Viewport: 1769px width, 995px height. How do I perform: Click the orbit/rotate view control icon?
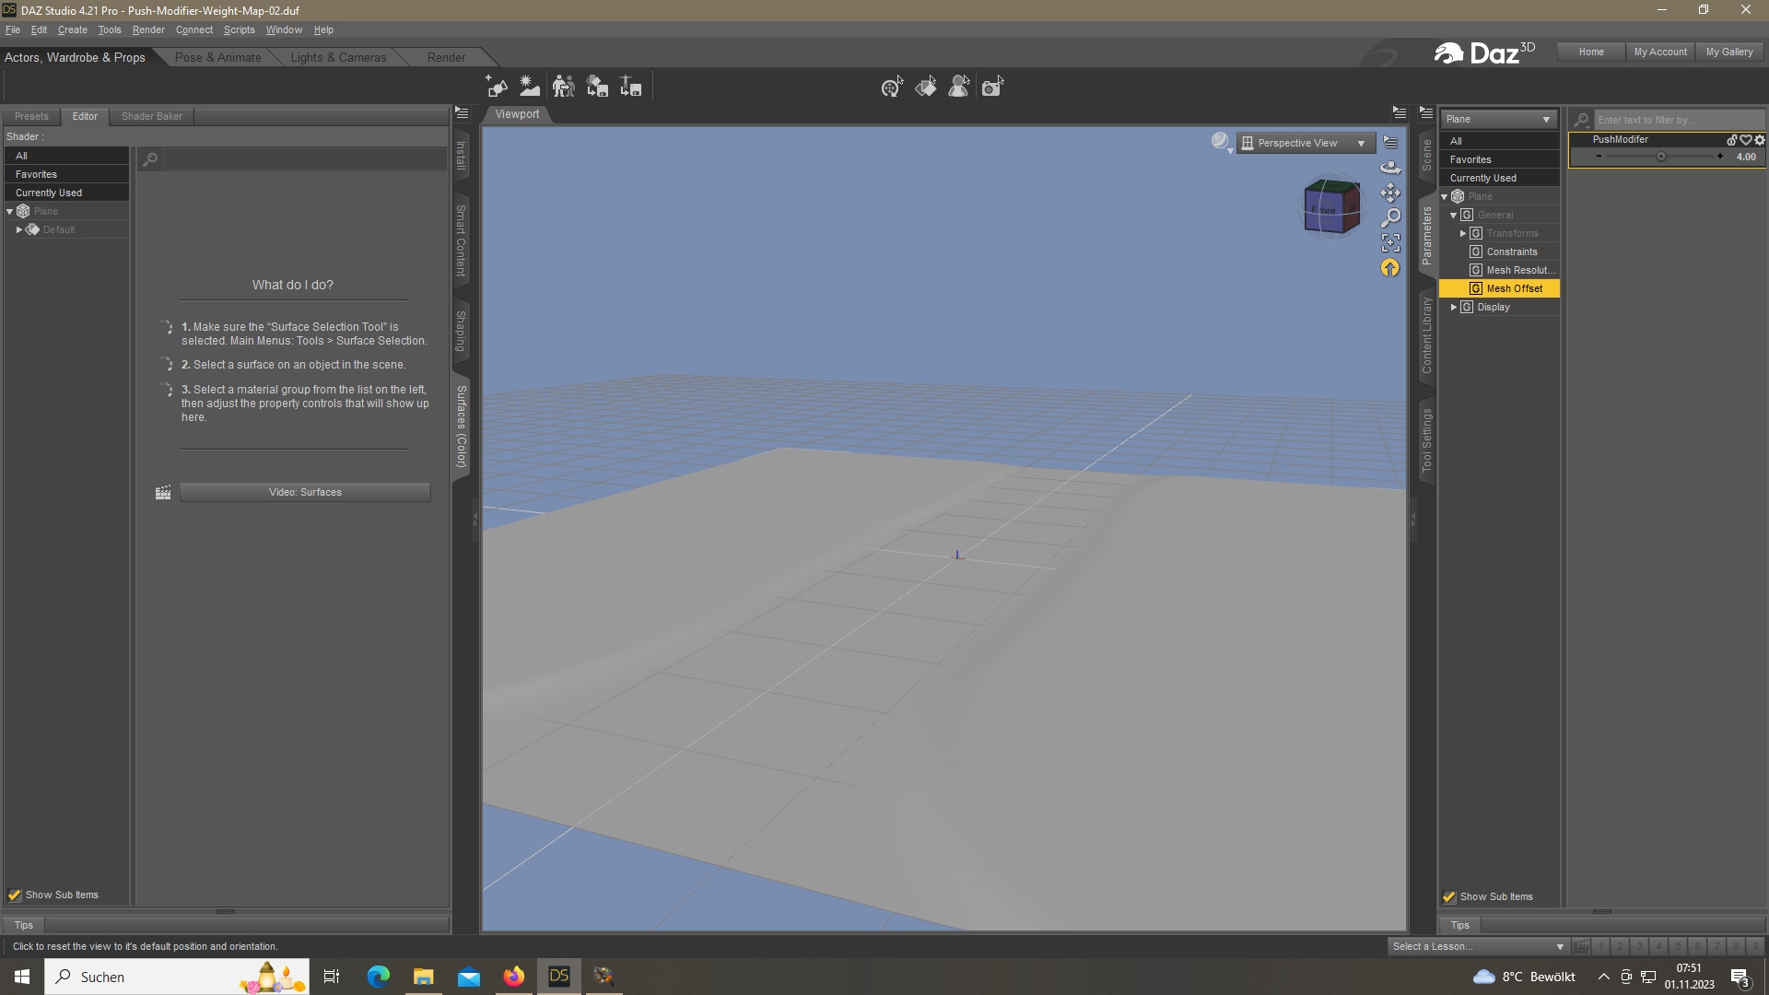click(1390, 168)
